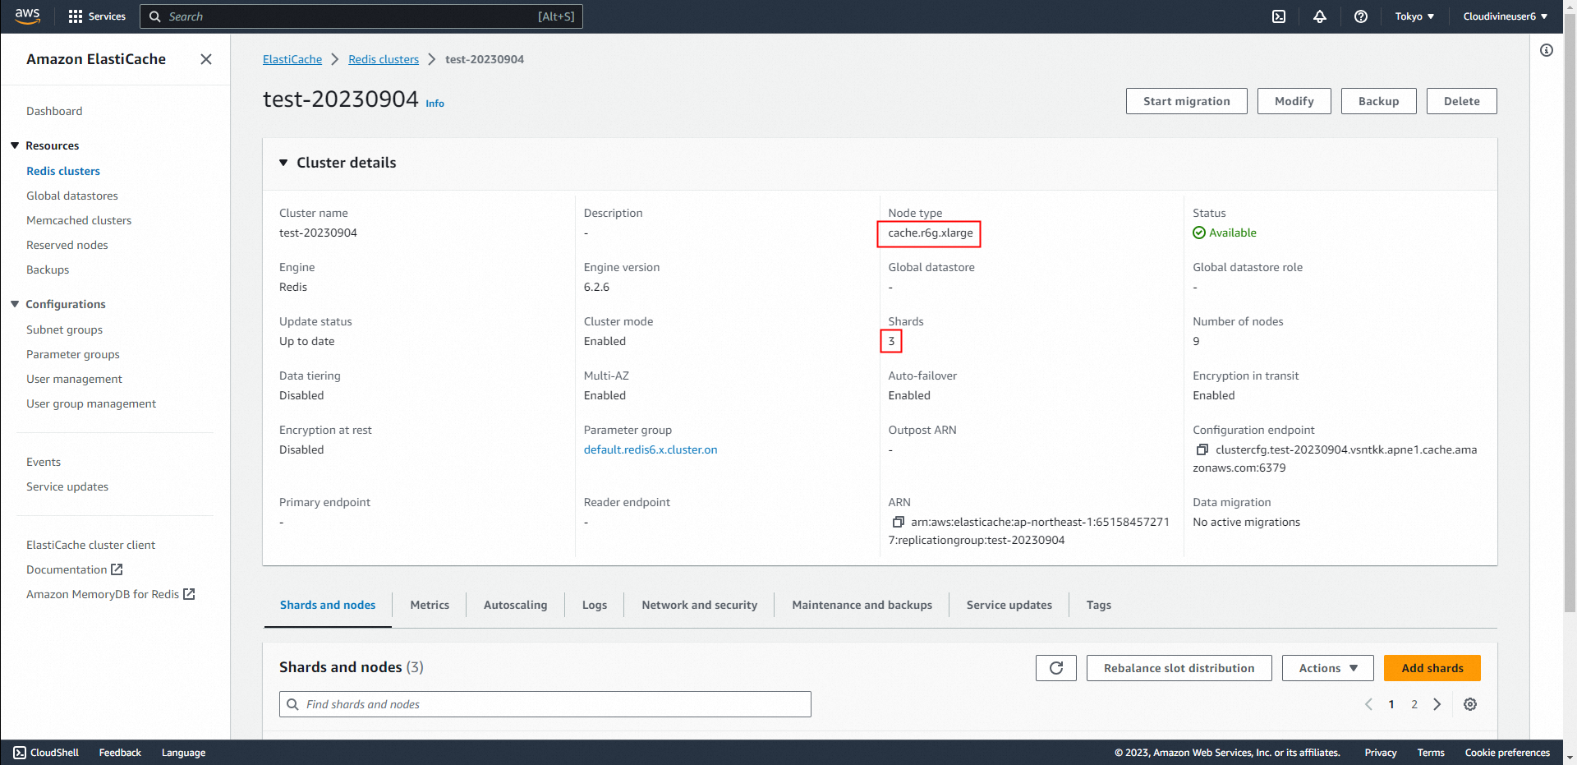1577x765 pixels.
Task: Open Documentation external link
Action: pos(74,569)
